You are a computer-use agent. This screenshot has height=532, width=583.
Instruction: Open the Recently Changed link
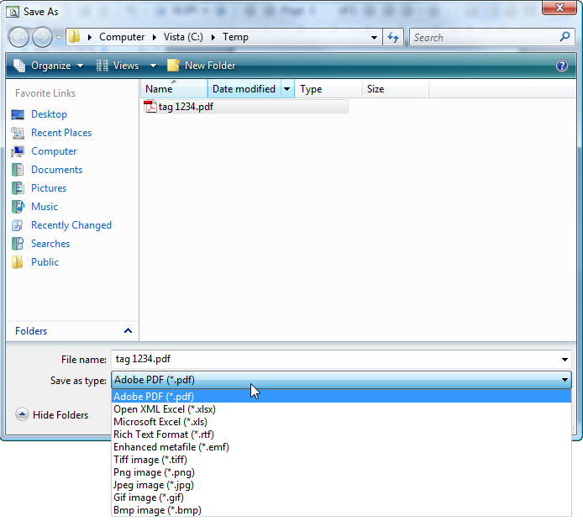click(71, 225)
